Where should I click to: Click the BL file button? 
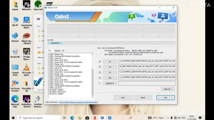pos(110,62)
